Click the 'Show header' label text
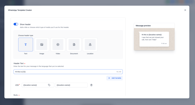The width and height of the screenshot is (195, 105). click(25, 25)
